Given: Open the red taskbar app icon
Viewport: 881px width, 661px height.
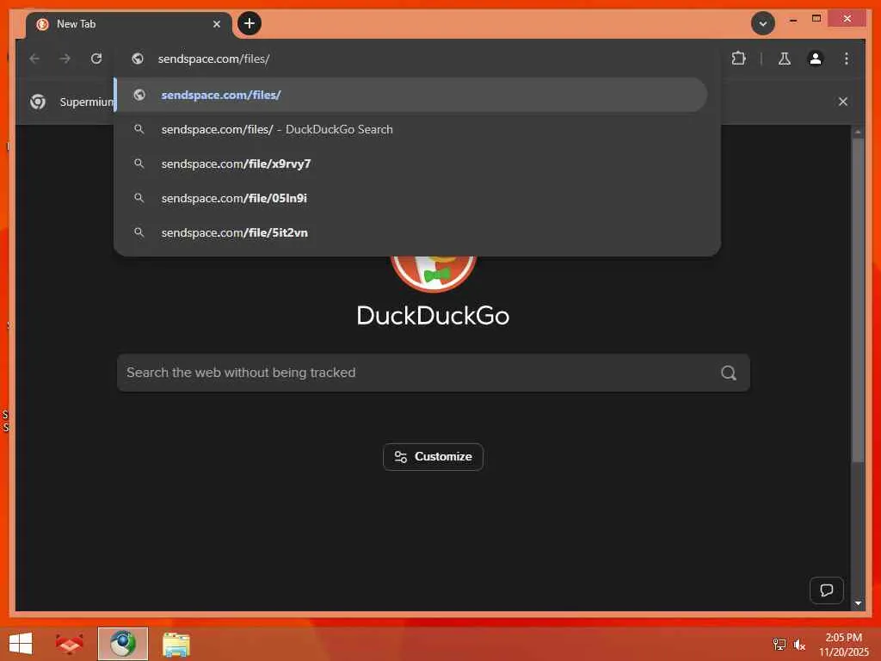Looking at the screenshot, I should point(69,644).
